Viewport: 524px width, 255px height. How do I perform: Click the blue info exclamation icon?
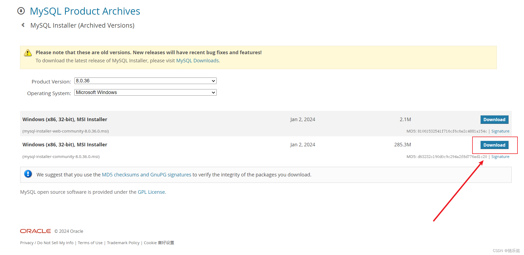28,174
